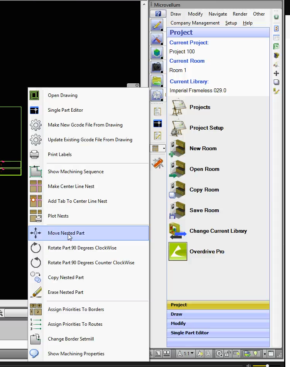This screenshot has width=290, height=367.
Task: Click the clipboard with pencil icon
Action: pos(158,136)
